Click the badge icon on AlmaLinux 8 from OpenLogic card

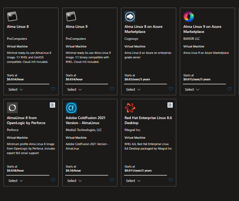click(52, 105)
